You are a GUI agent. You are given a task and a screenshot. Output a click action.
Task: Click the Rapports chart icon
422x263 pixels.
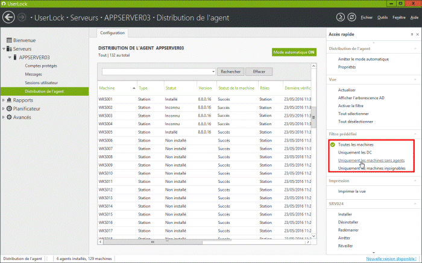(9, 100)
